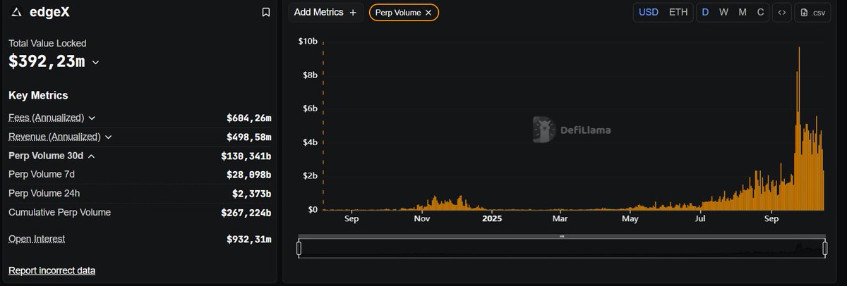This screenshot has width=847, height=286.
Task: Click the Key Metrics heading
Action: [38, 95]
